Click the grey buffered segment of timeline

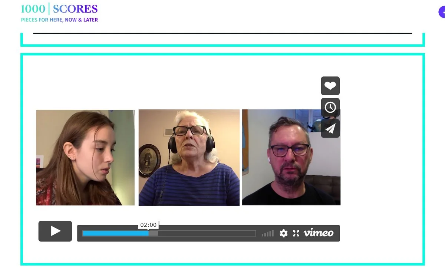tap(153, 233)
